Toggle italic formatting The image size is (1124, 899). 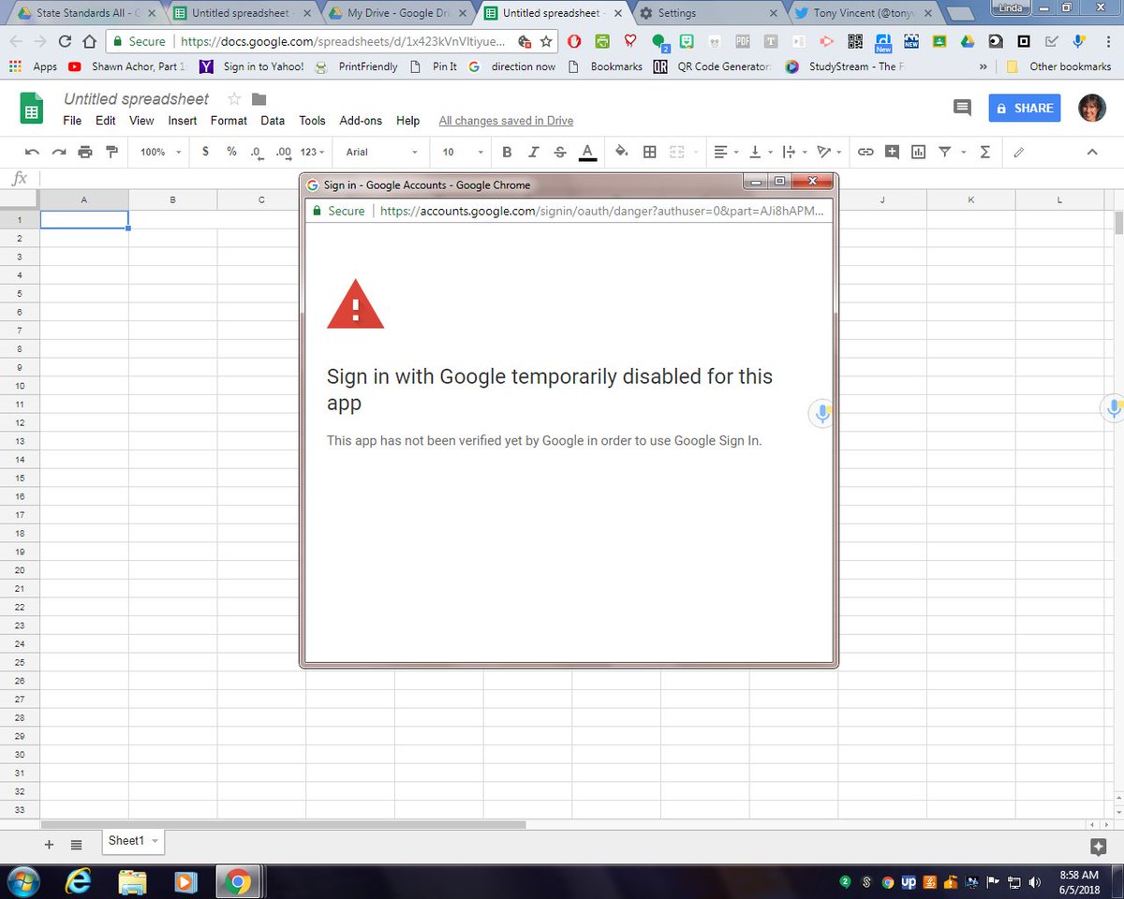pyautogui.click(x=534, y=152)
